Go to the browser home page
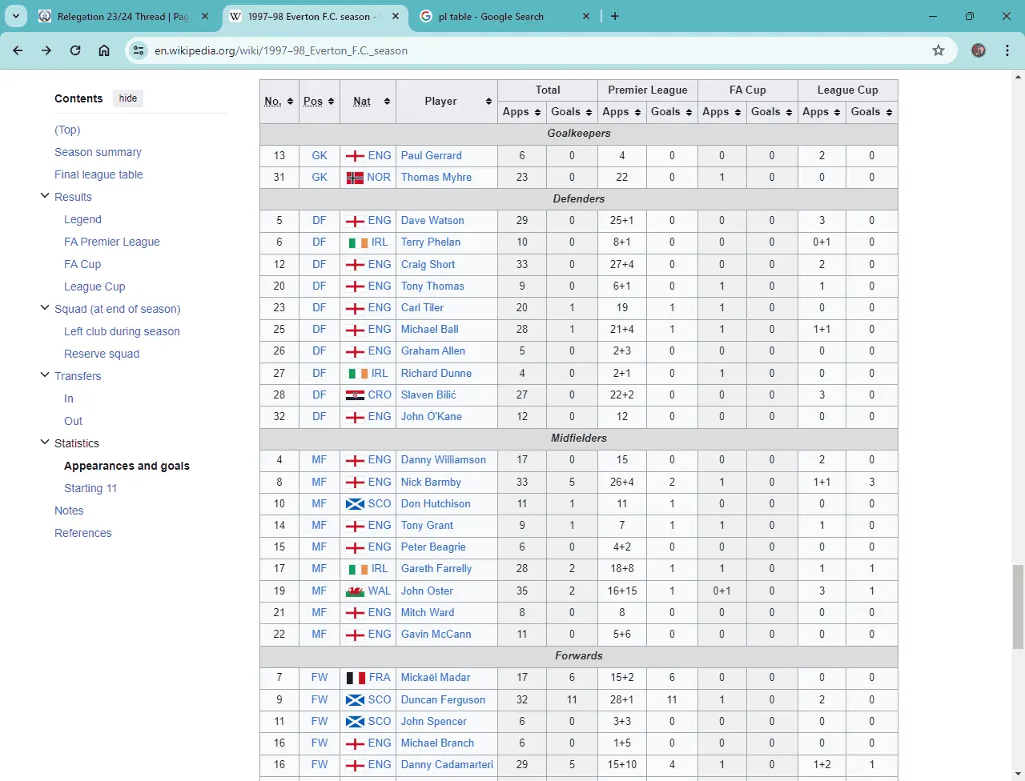This screenshot has width=1025, height=781. [104, 50]
